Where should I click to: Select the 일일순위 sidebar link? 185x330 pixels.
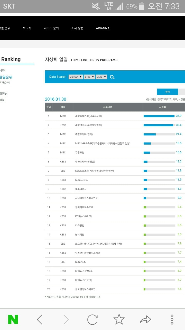pyautogui.click(x=6, y=77)
